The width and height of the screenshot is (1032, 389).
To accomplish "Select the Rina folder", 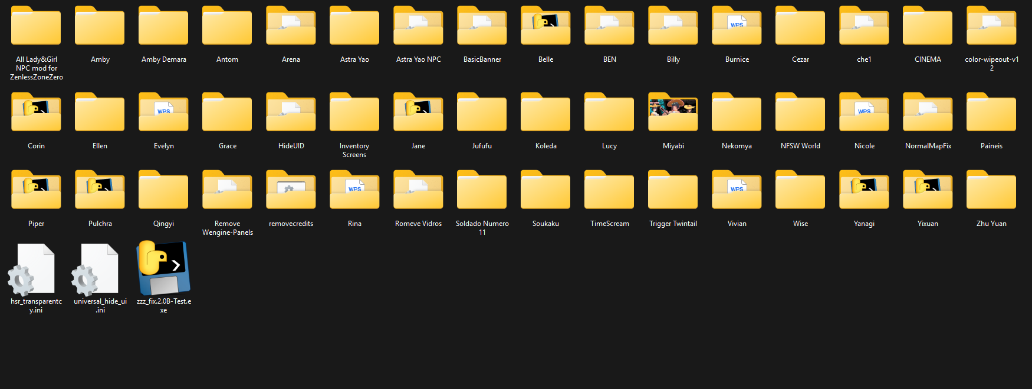I will pyautogui.click(x=354, y=190).
